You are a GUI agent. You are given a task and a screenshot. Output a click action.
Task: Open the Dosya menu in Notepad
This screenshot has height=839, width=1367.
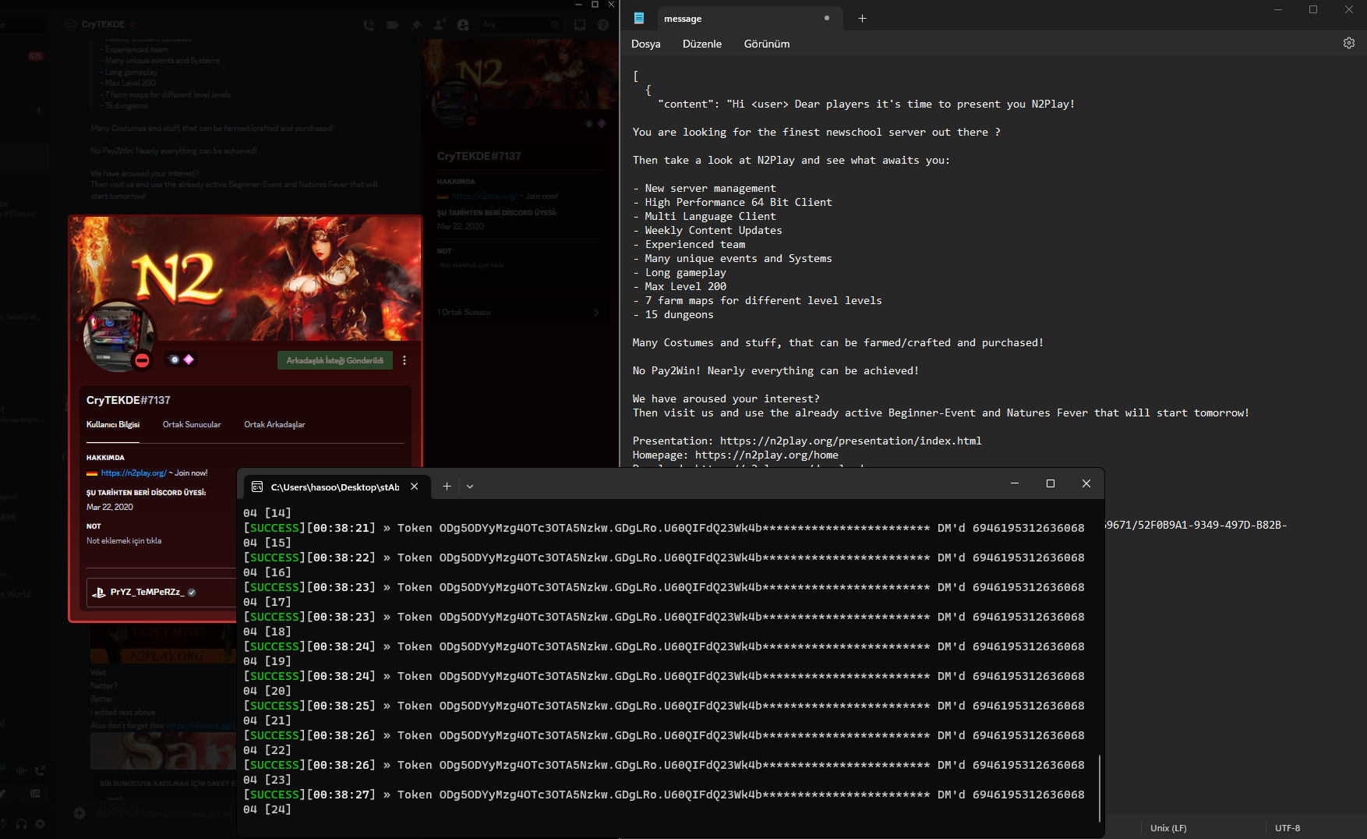click(x=646, y=44)
